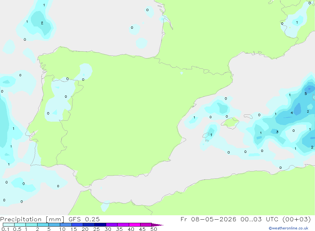Click the legend label '25'
This screenshot has height=231, width=315.
point(96,229)
